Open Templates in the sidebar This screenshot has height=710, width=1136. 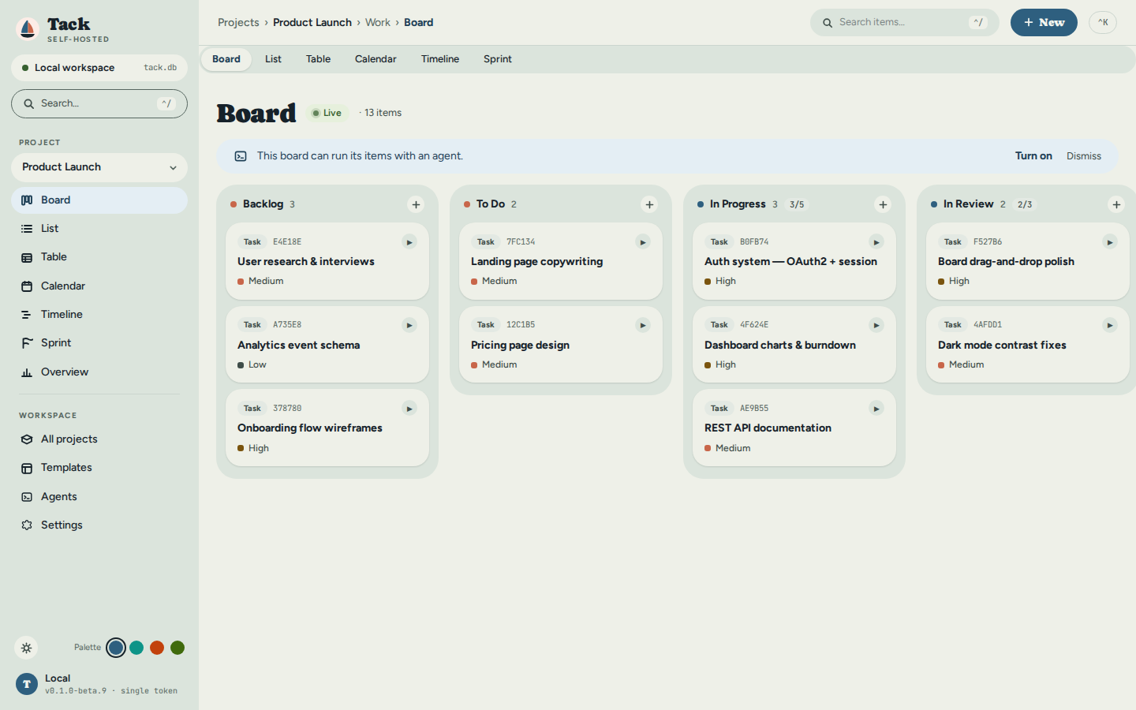pyautogui.click(x=99, y=468)
